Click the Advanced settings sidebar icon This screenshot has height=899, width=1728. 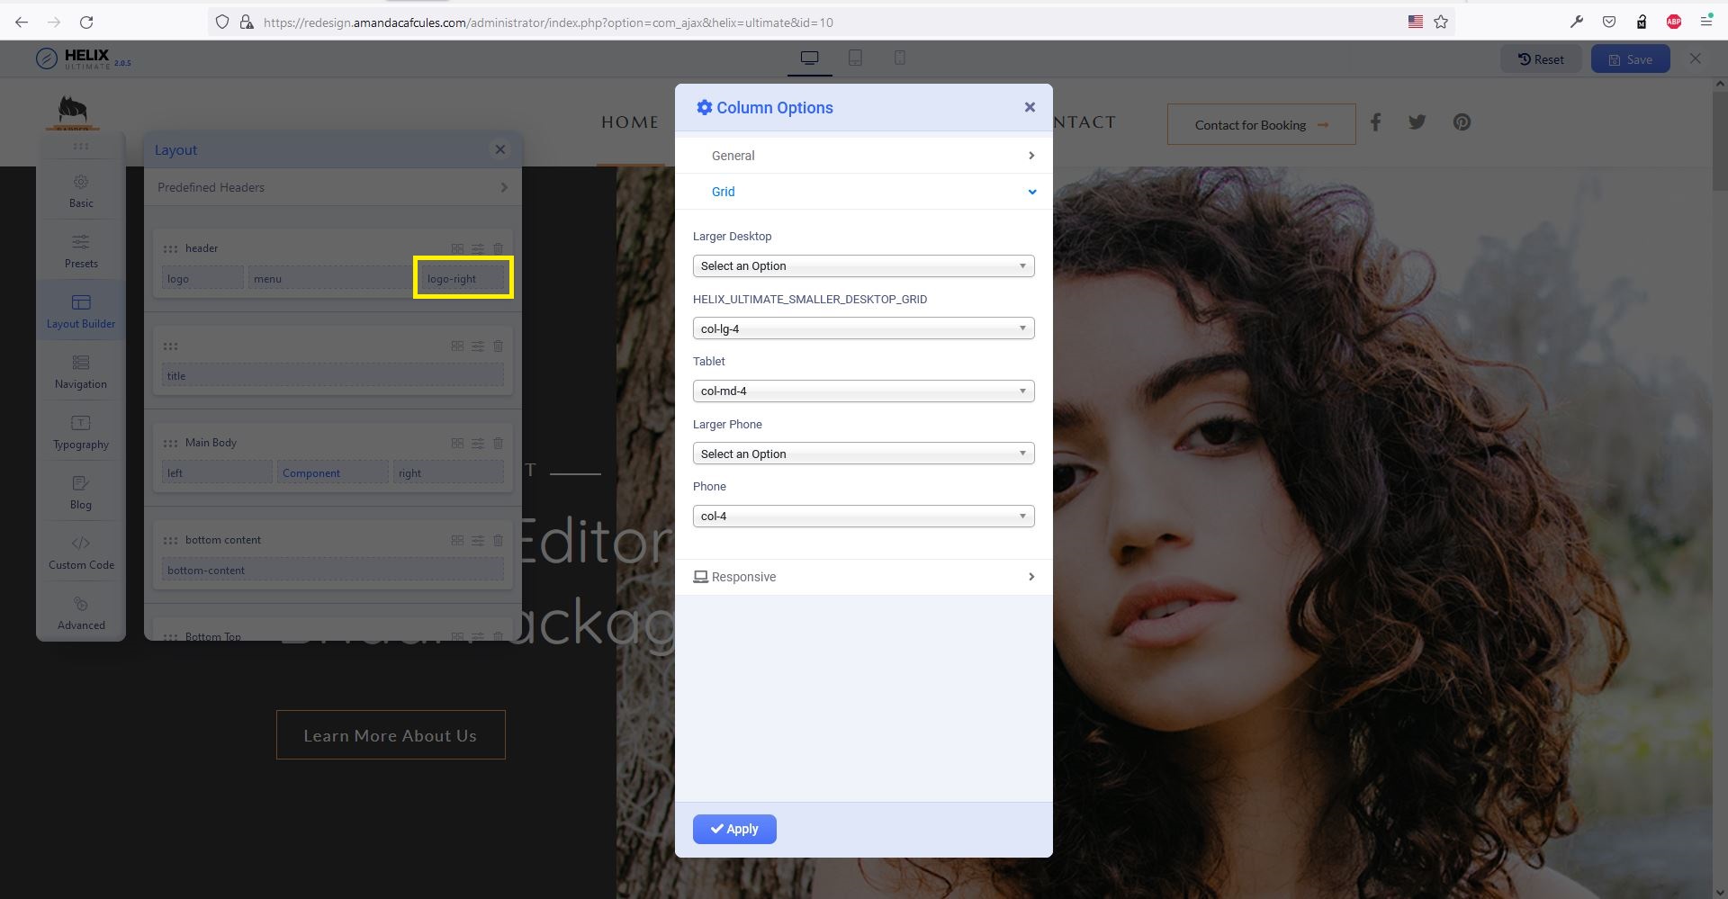[81, 605]
